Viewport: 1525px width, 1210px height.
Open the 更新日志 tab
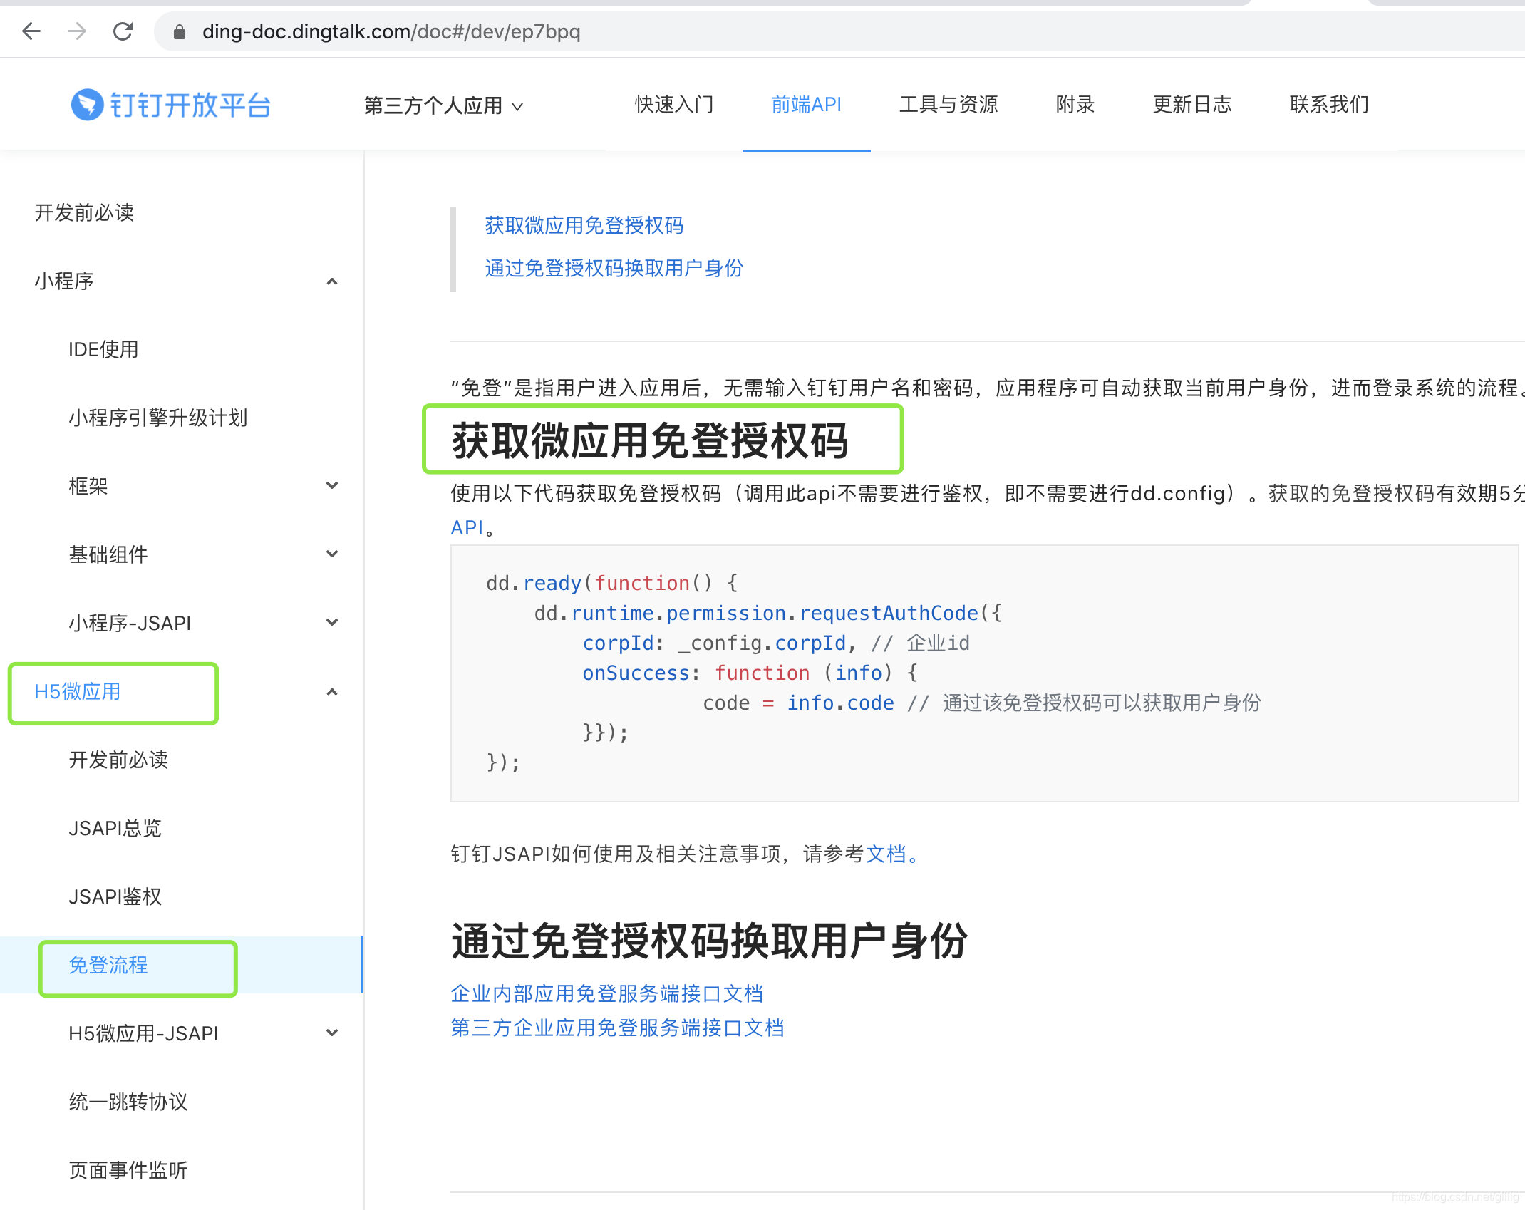click(x=1191, y=105)
